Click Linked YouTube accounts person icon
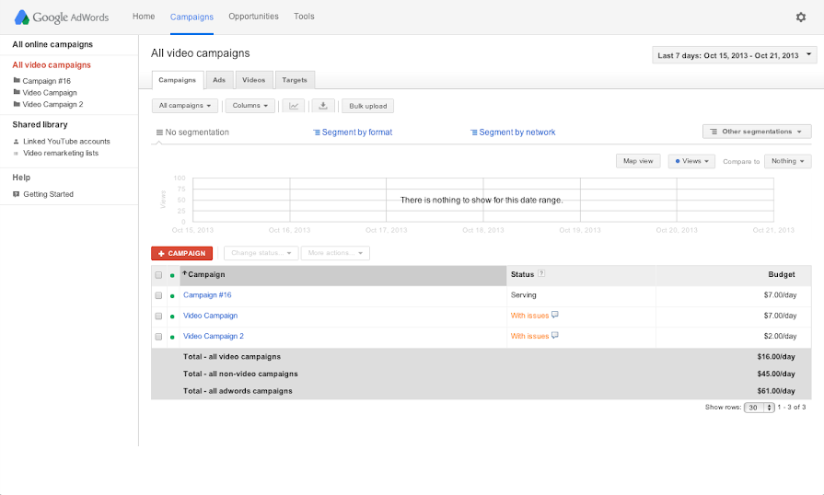This screenshot has width=824, height=495. click(x=16, y=141)
